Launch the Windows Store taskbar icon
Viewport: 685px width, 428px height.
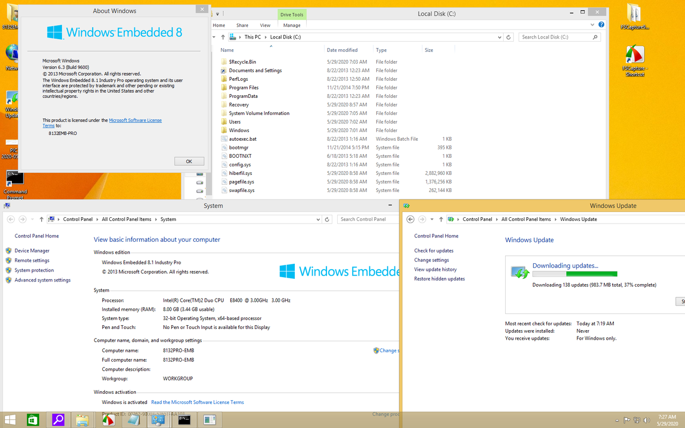coord(33,420)
